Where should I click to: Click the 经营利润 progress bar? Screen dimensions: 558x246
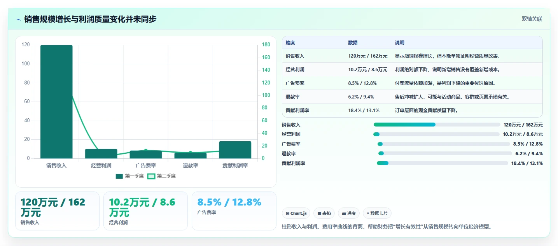pyautogui.click(x=436, y=134)
